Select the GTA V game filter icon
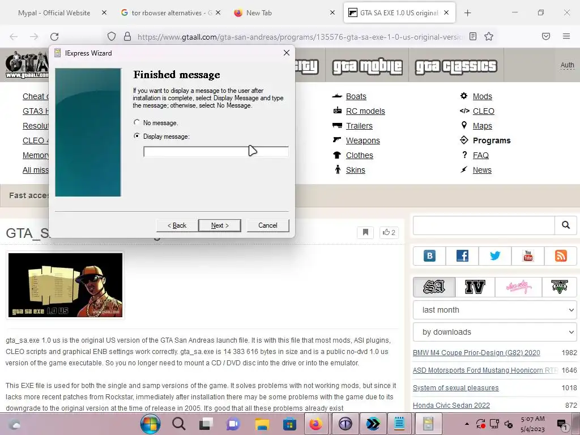 click(559, 287)
